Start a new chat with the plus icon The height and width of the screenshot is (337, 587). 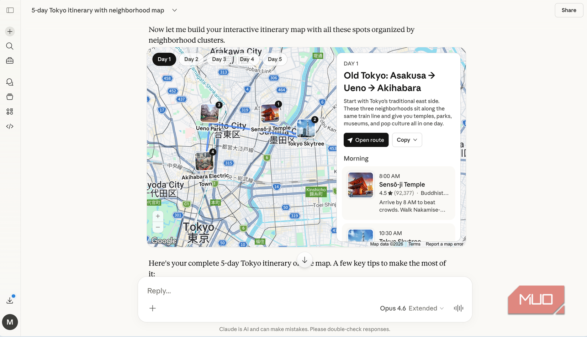10,31
